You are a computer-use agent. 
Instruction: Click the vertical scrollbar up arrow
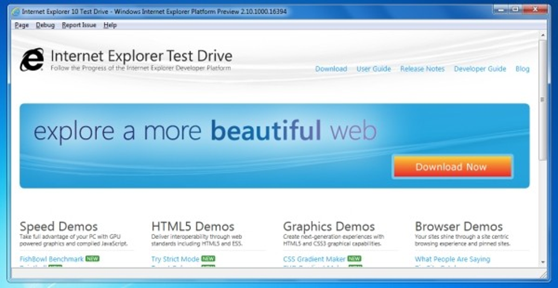click(543, 35)
